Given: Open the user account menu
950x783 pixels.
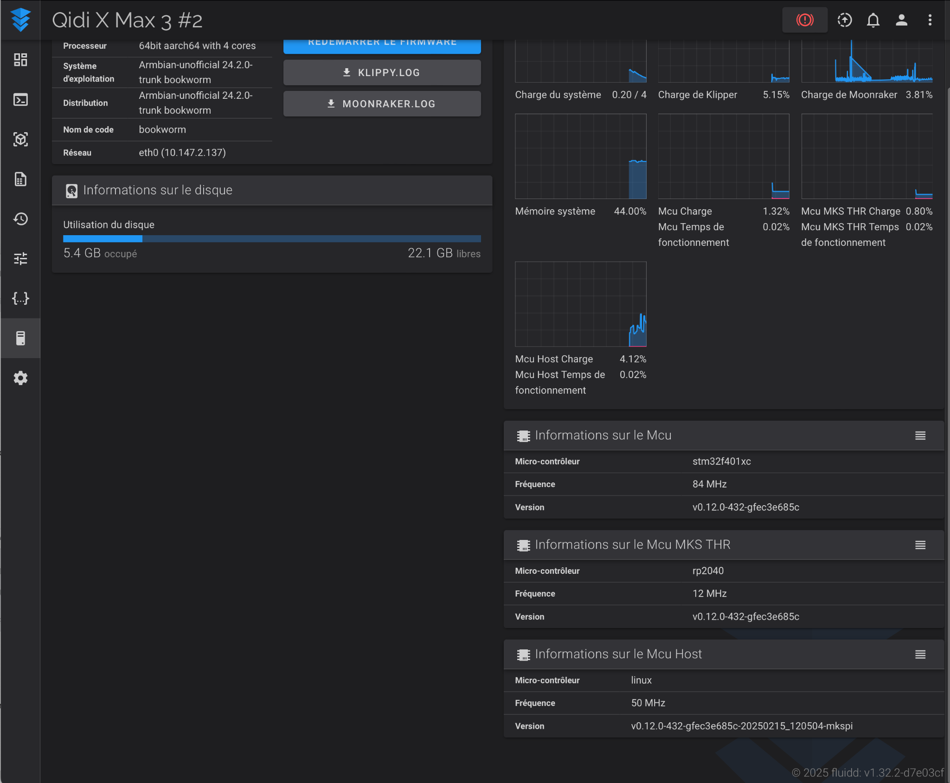Looking at the screenshot, I should coord(901,20).
